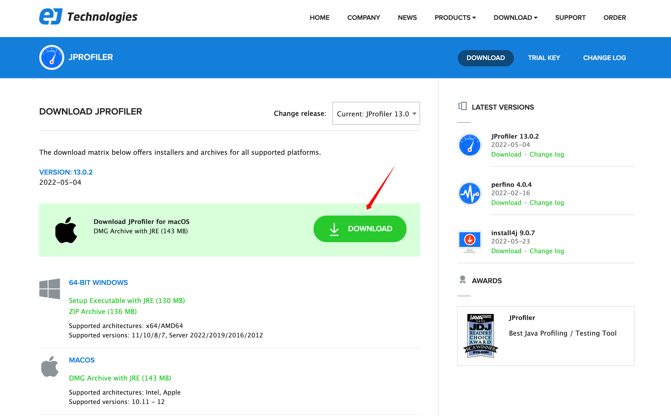Viewport: 671px width, 416px height.
Task: Click Setup Executable with JRE (130 MB)
Action: click(x=127, y=300)
